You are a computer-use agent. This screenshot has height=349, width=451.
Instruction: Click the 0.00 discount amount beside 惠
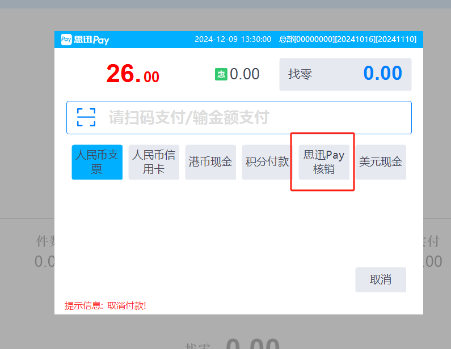[245, 74]
